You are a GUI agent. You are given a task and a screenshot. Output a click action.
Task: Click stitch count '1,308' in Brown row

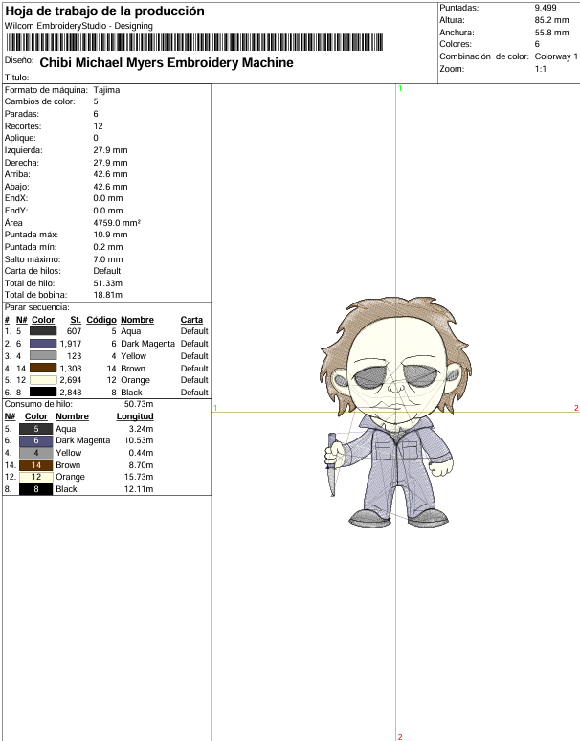[71, 369]
